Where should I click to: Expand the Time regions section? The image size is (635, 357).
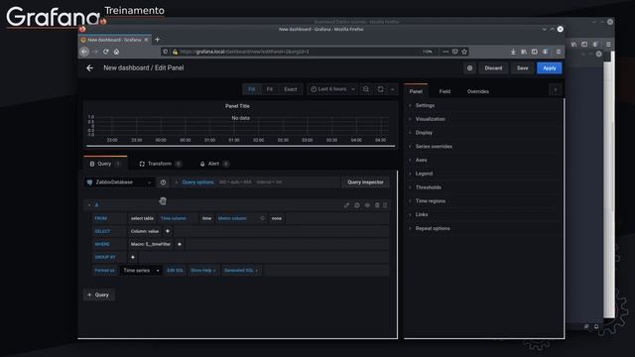pos(431,200)
